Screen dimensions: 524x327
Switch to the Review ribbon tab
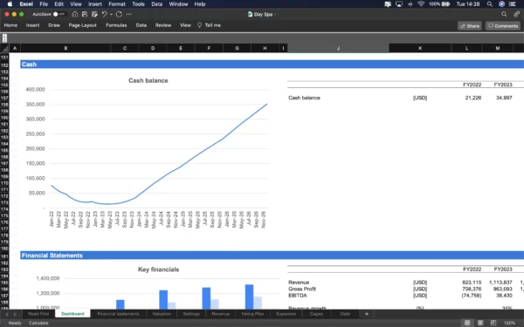[163, 25]
